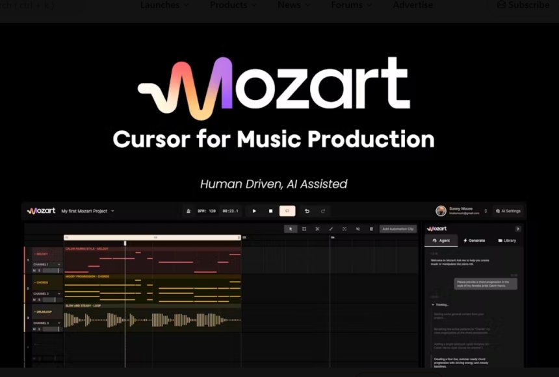The image size is (559, 377).
Task: Open the account switcher arrows beside Sonny Moore
Action: 485,211
